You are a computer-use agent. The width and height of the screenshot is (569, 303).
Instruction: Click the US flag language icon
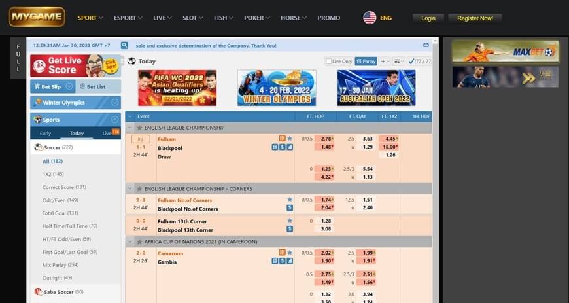pyautogui.click(x=370, y=18)
